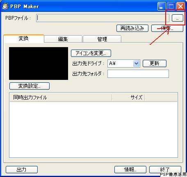This screenshot has height=177, width=187.
Task: Click the 更新 refresh button
Action: pyautogui.click(x=155, y=64)
